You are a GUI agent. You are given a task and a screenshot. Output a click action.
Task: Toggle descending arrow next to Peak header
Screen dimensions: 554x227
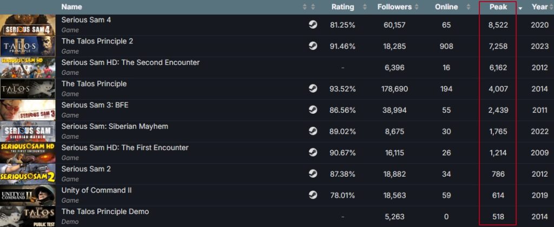pos(520,8)
